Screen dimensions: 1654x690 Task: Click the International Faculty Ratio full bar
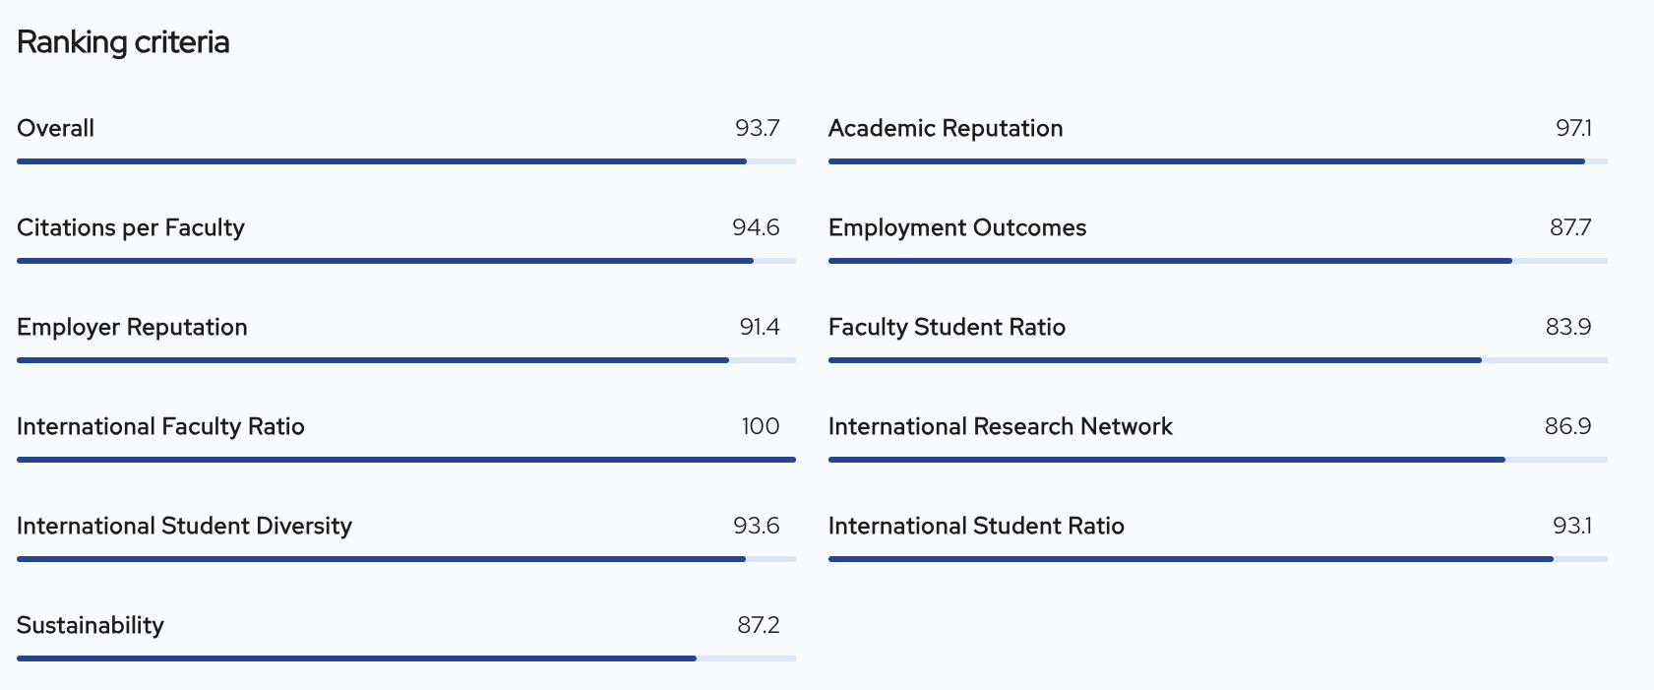tap(406, 460)
